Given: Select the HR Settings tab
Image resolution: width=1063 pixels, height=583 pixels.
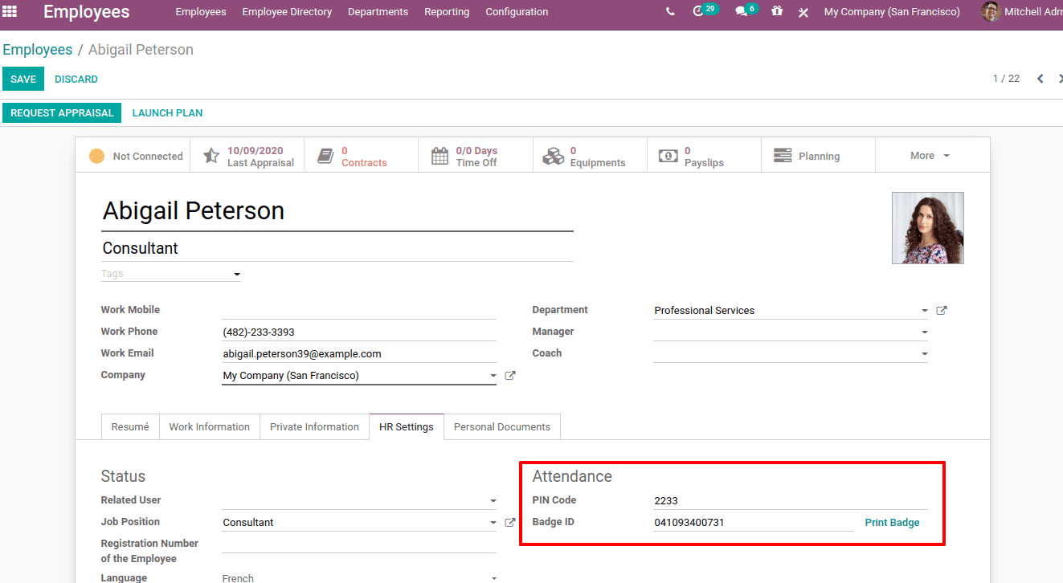Looking at the screenshot, I should point(407,427).
